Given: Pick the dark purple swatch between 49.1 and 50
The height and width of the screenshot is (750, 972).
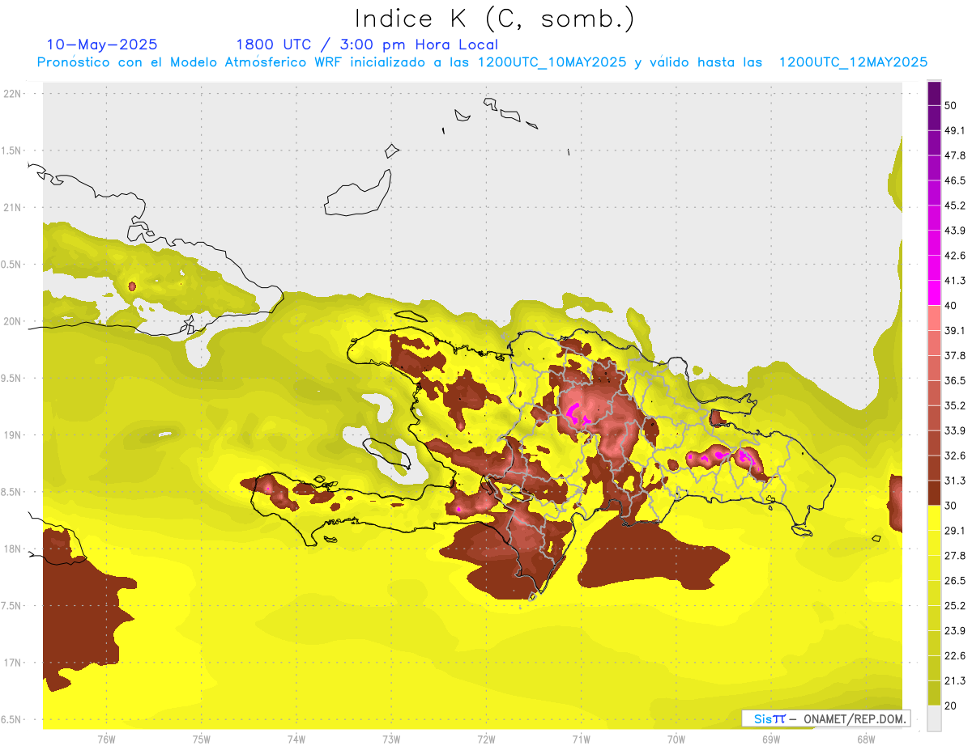Looking at the screenshot, I should click(935, 118).
